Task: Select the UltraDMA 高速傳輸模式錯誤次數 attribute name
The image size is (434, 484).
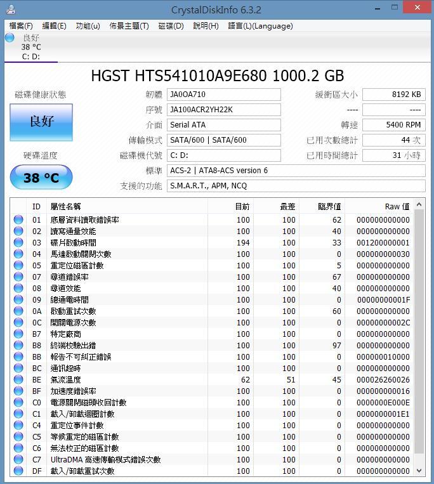Action: [x=105, y=460]
